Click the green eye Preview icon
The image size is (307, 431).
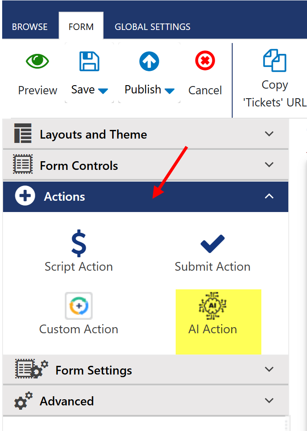click(37, 61)
